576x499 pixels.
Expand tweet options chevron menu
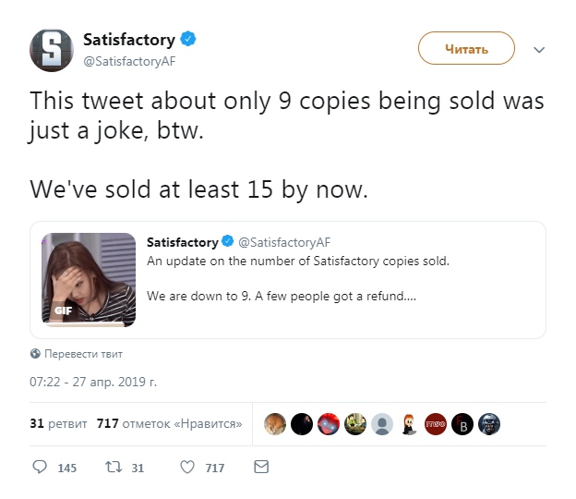click(x=541, y=49)
